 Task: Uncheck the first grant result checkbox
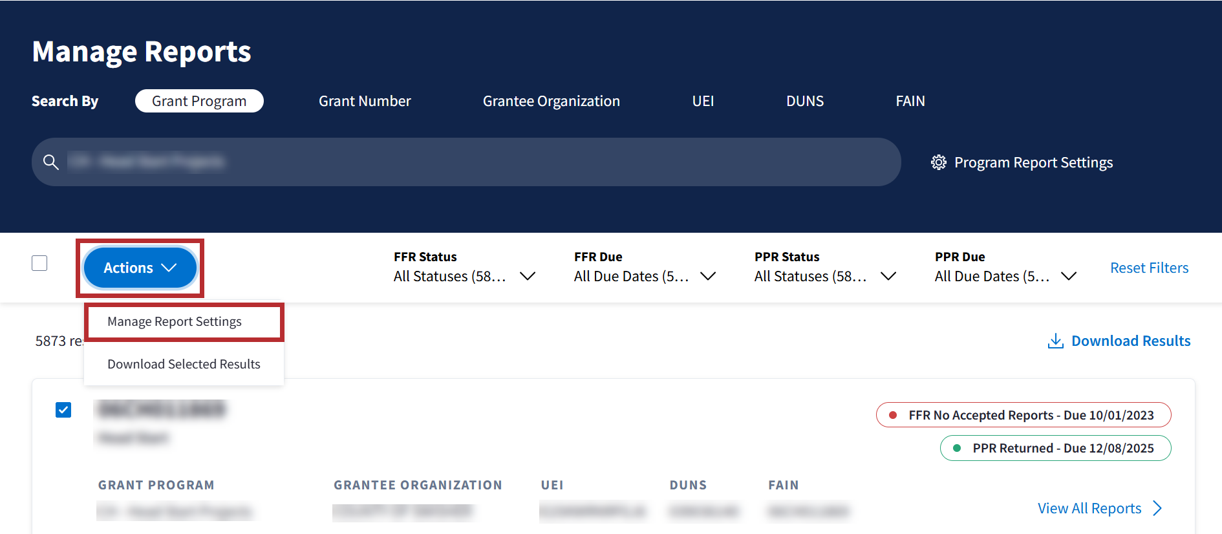click(x=63, y=410)
